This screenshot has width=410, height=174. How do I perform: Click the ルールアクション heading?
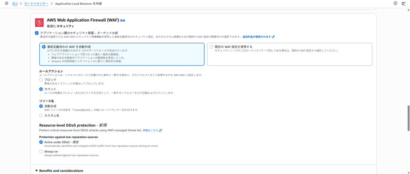[x=51, y=71]
